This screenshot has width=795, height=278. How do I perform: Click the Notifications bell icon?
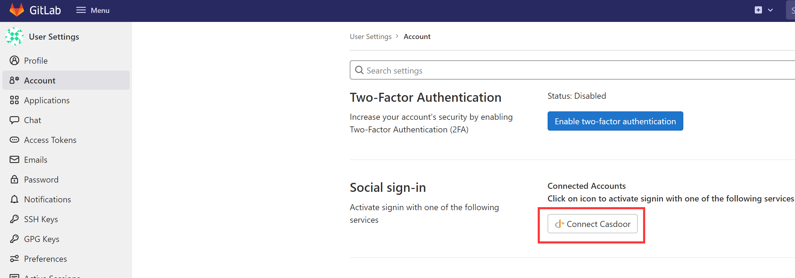coord(14,199)
